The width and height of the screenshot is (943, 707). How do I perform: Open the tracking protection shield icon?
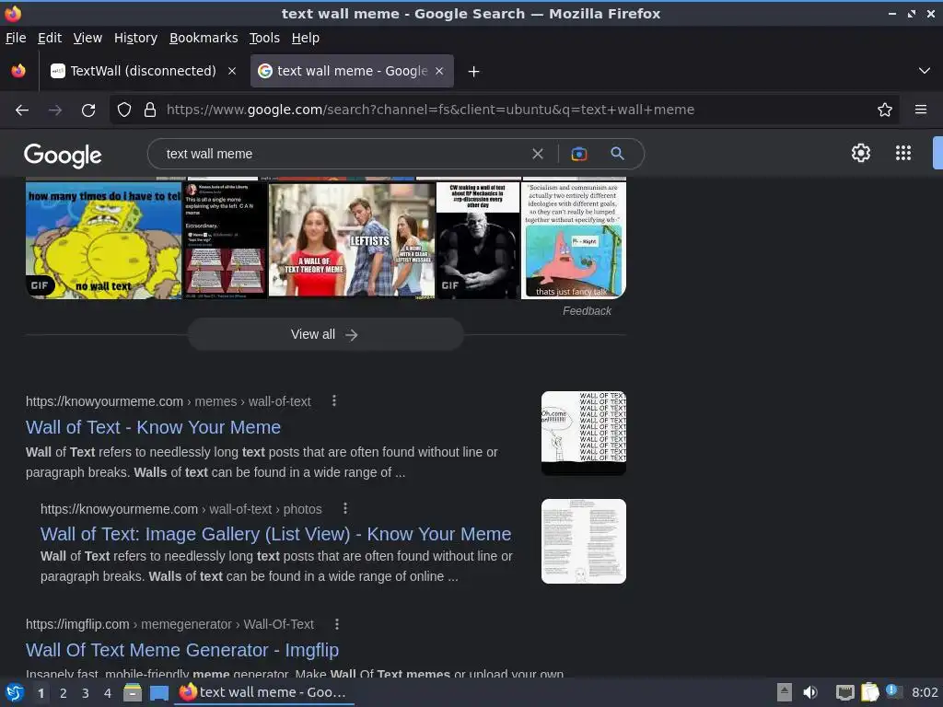[x=124, y=110]
